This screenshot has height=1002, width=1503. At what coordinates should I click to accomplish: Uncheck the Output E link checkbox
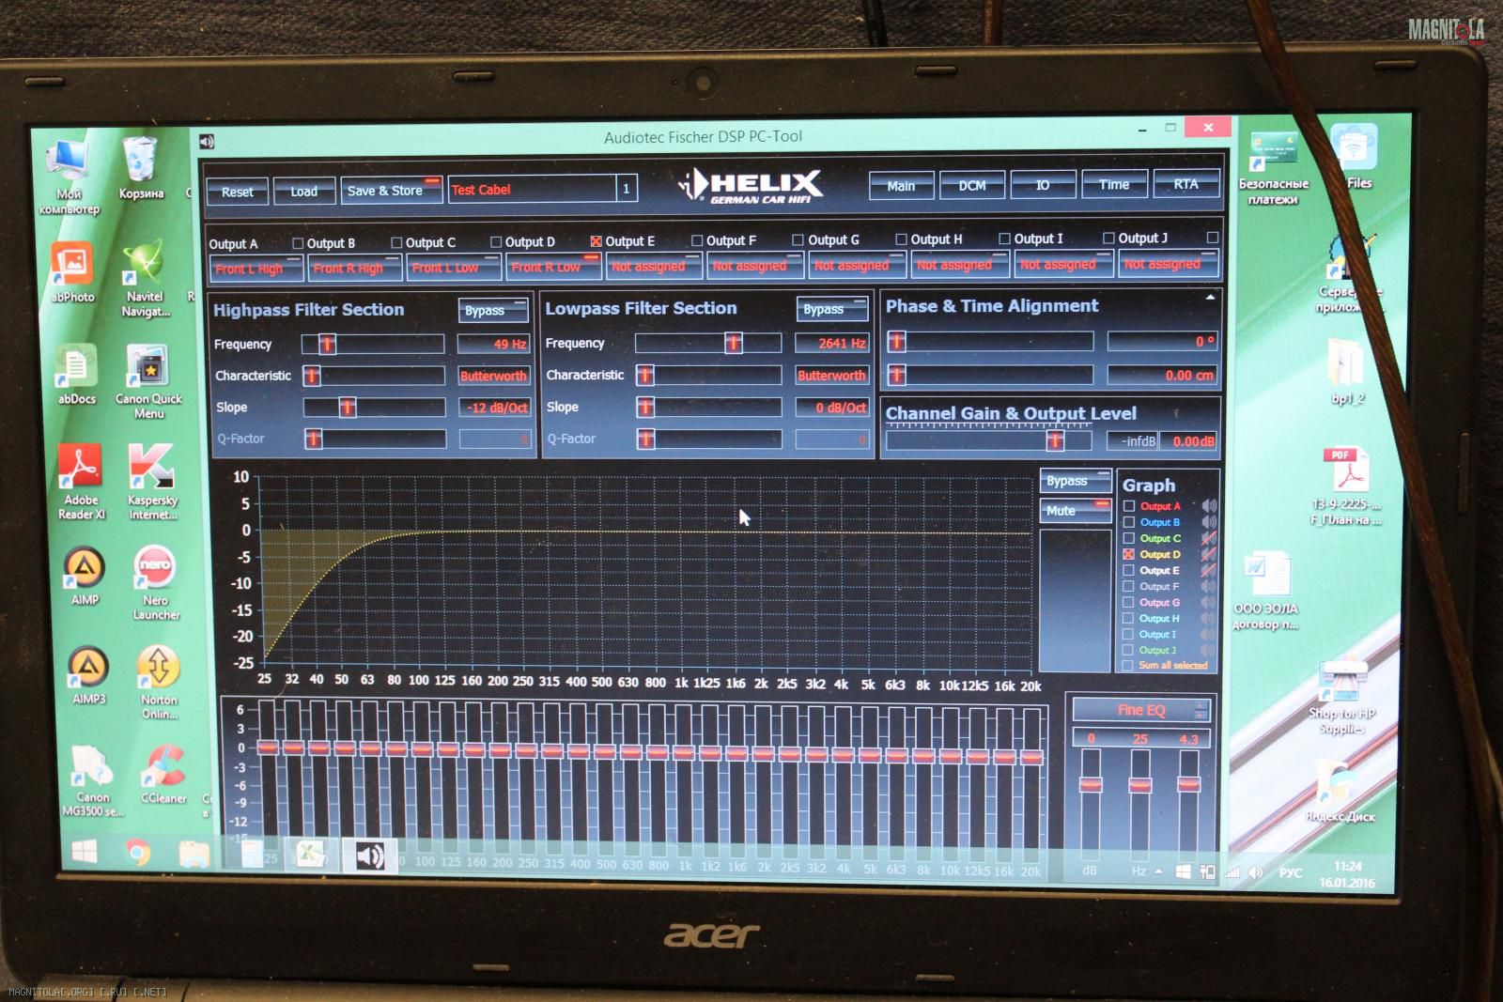[x=596, y=241]
